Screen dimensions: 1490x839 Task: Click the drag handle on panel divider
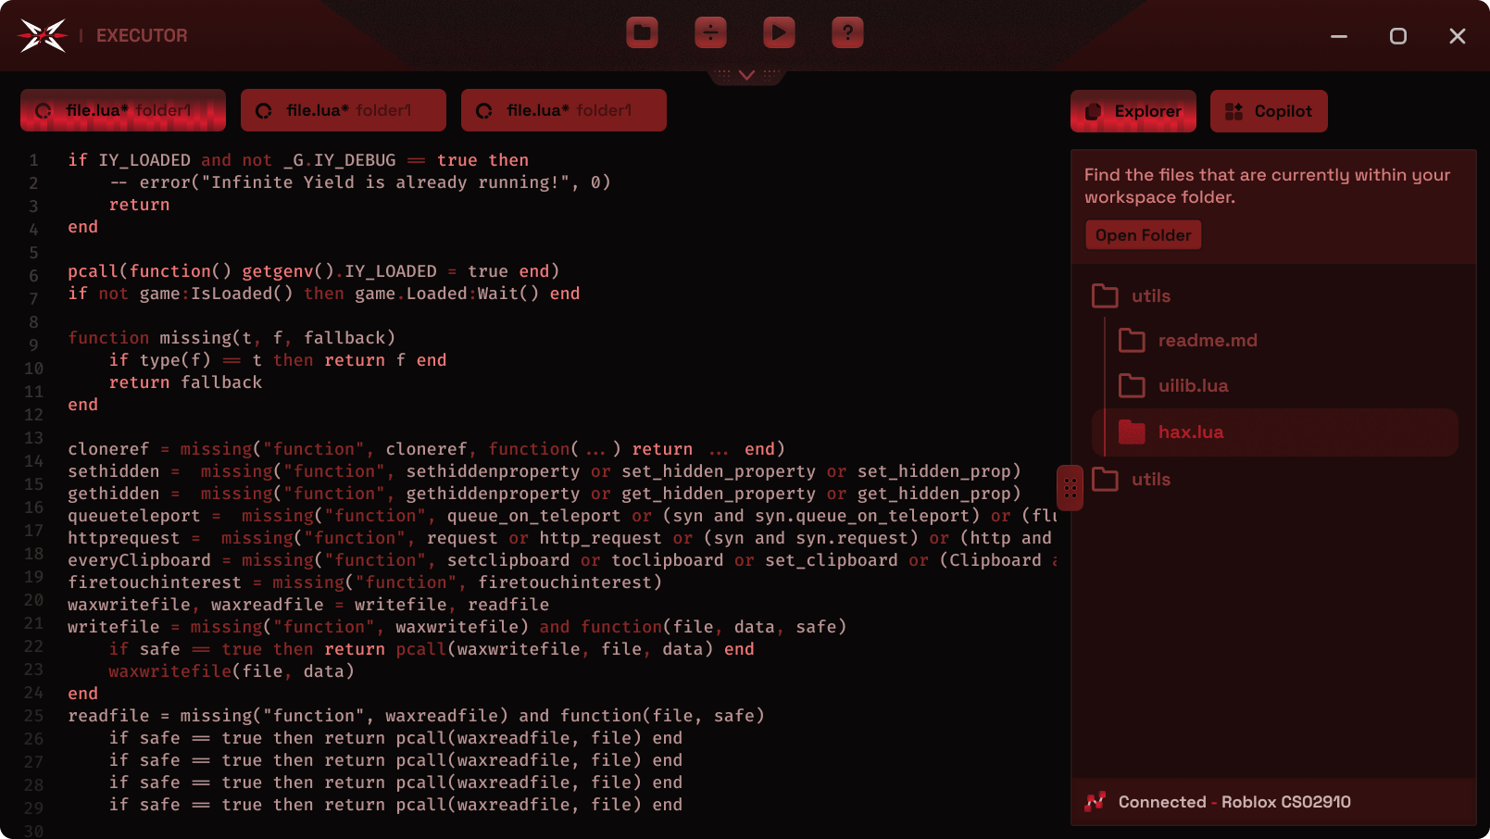pos(1070,488)
